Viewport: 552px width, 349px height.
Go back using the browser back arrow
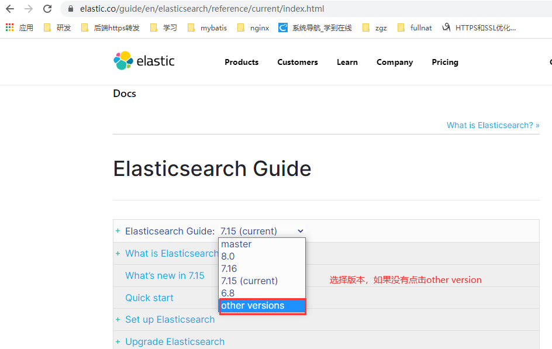(x=10, y=9)
